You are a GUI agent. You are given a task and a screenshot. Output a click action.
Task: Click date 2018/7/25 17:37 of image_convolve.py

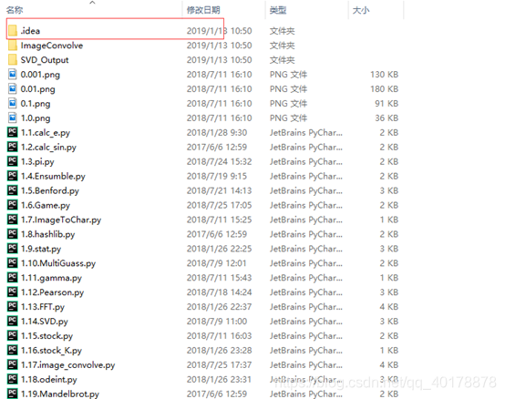click(219, 365)
